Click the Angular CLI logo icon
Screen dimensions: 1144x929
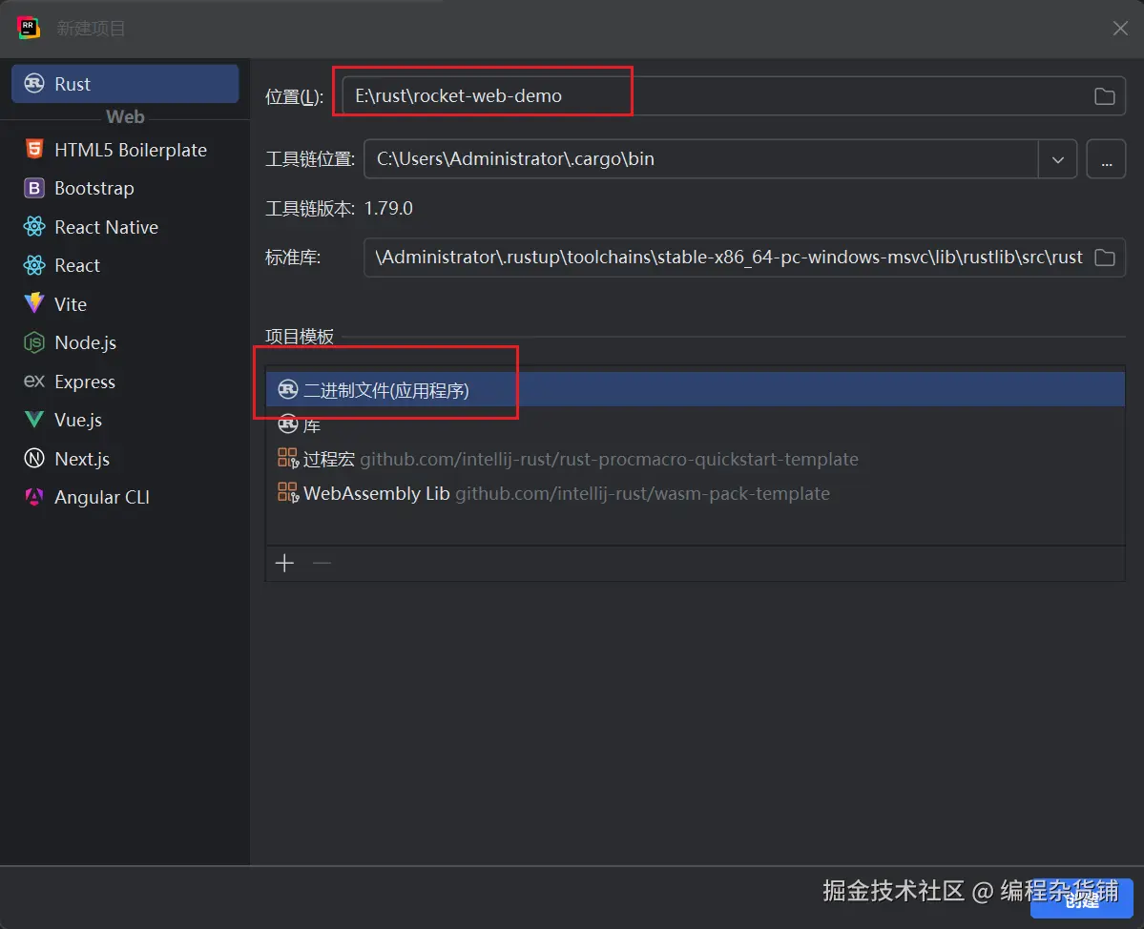[x=34, y=497]
